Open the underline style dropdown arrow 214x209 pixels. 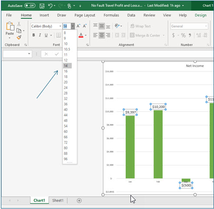51,35
